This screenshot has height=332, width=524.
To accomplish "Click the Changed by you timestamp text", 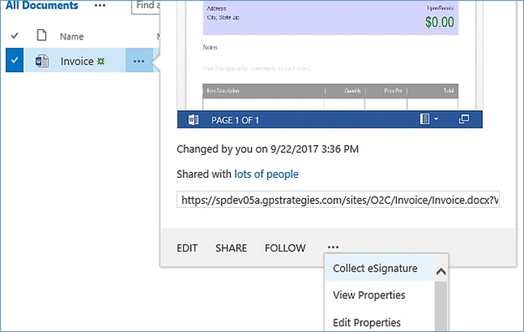I will [268, 149].
